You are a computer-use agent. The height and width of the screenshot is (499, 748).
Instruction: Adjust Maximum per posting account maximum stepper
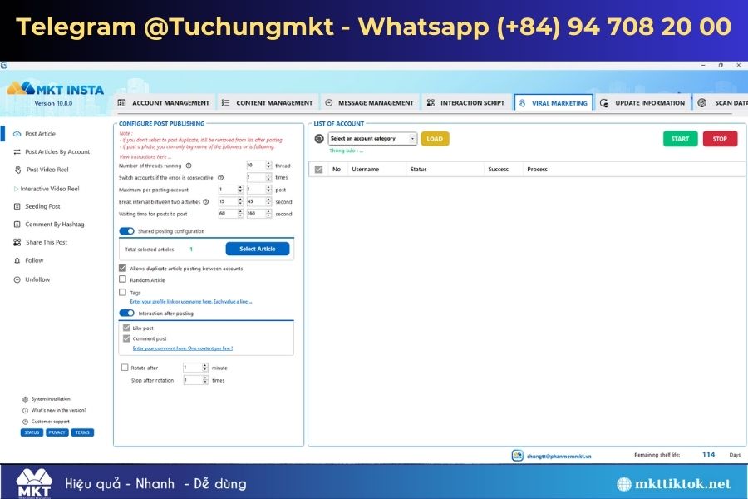(x=259, y=190)
